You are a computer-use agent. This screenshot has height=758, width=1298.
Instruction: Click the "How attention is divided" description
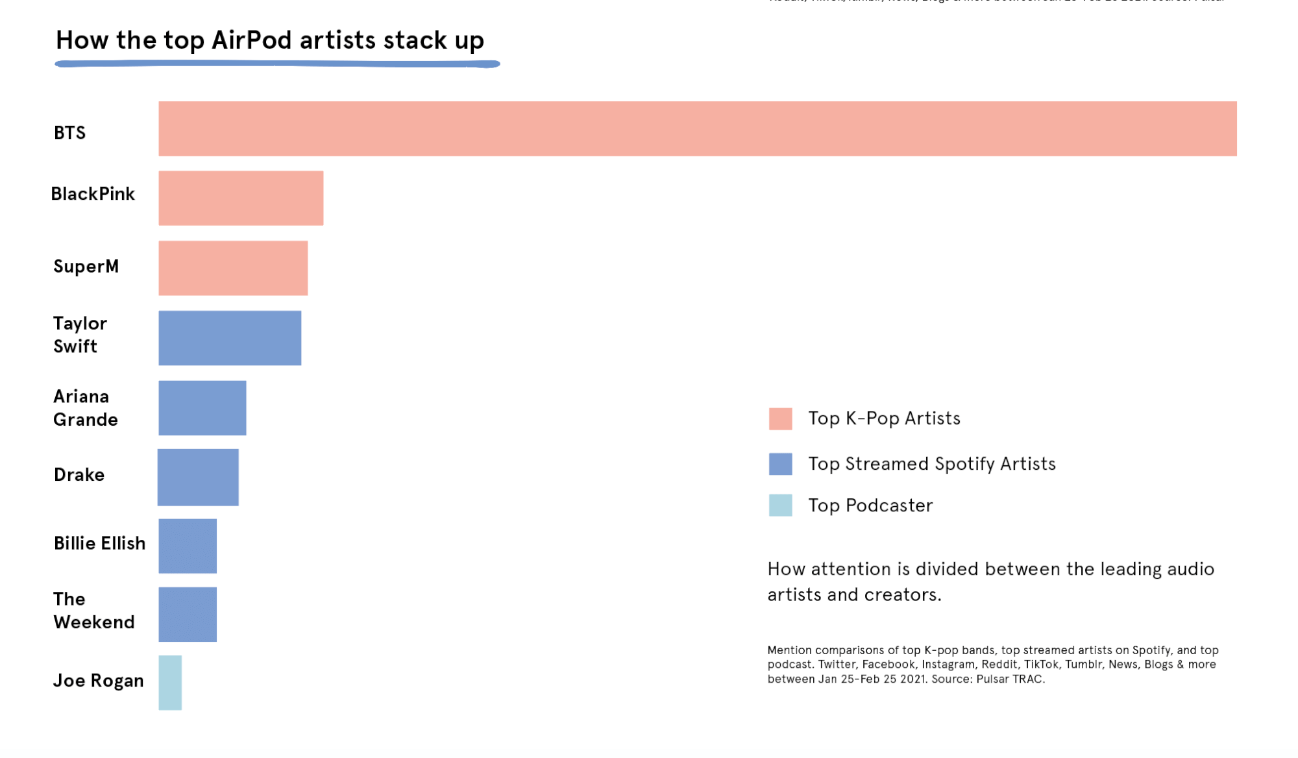[x=990, y=581]
